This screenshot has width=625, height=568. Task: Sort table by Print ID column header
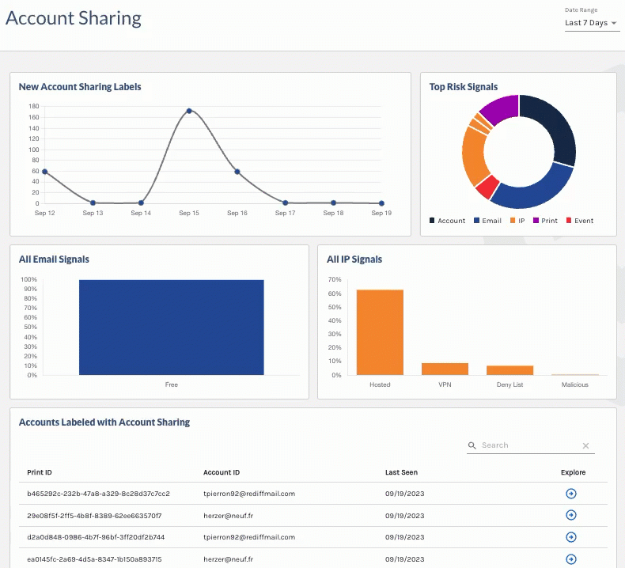click(40, 472)
